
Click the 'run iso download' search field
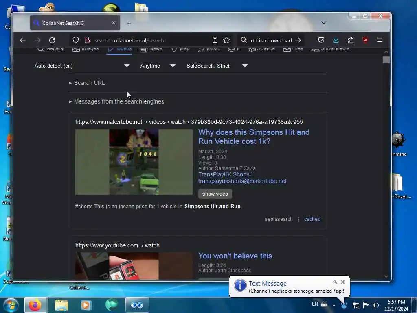click(270, 40)
